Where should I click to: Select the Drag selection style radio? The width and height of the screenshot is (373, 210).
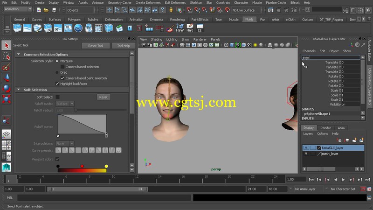click(57, 72)
